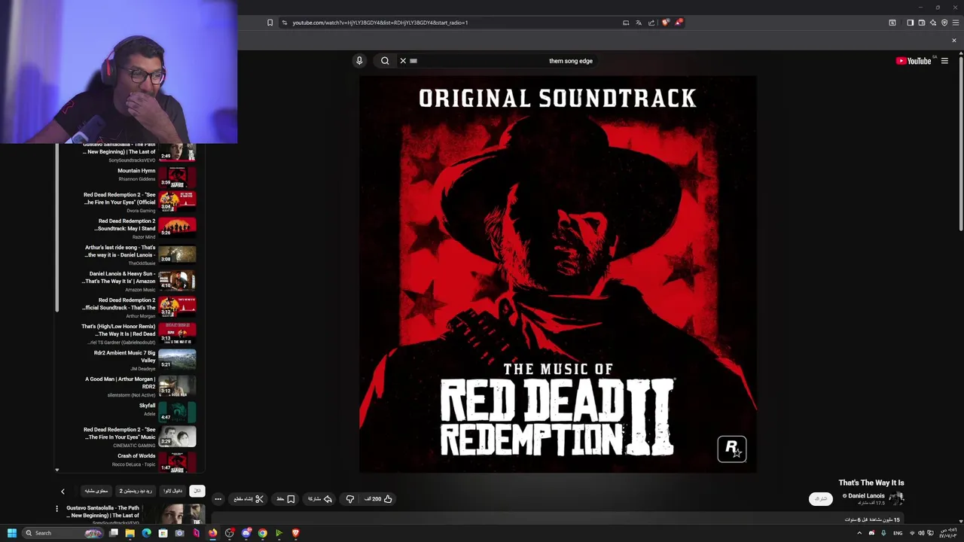Open 'Arthur's last ride song' video thumbnail

177,254
